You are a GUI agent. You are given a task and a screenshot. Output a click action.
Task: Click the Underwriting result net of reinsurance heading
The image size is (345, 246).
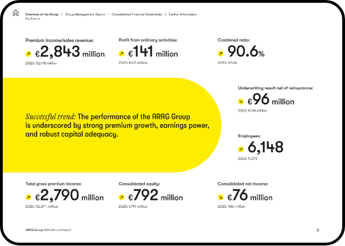[275, 88]
